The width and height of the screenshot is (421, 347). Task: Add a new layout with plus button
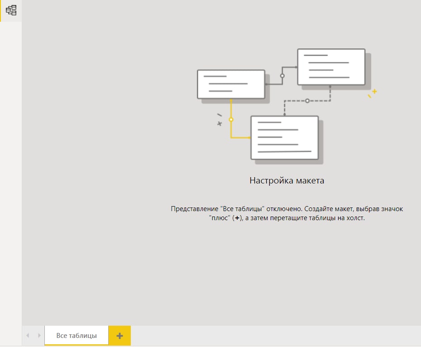click(x=120, y=335)
